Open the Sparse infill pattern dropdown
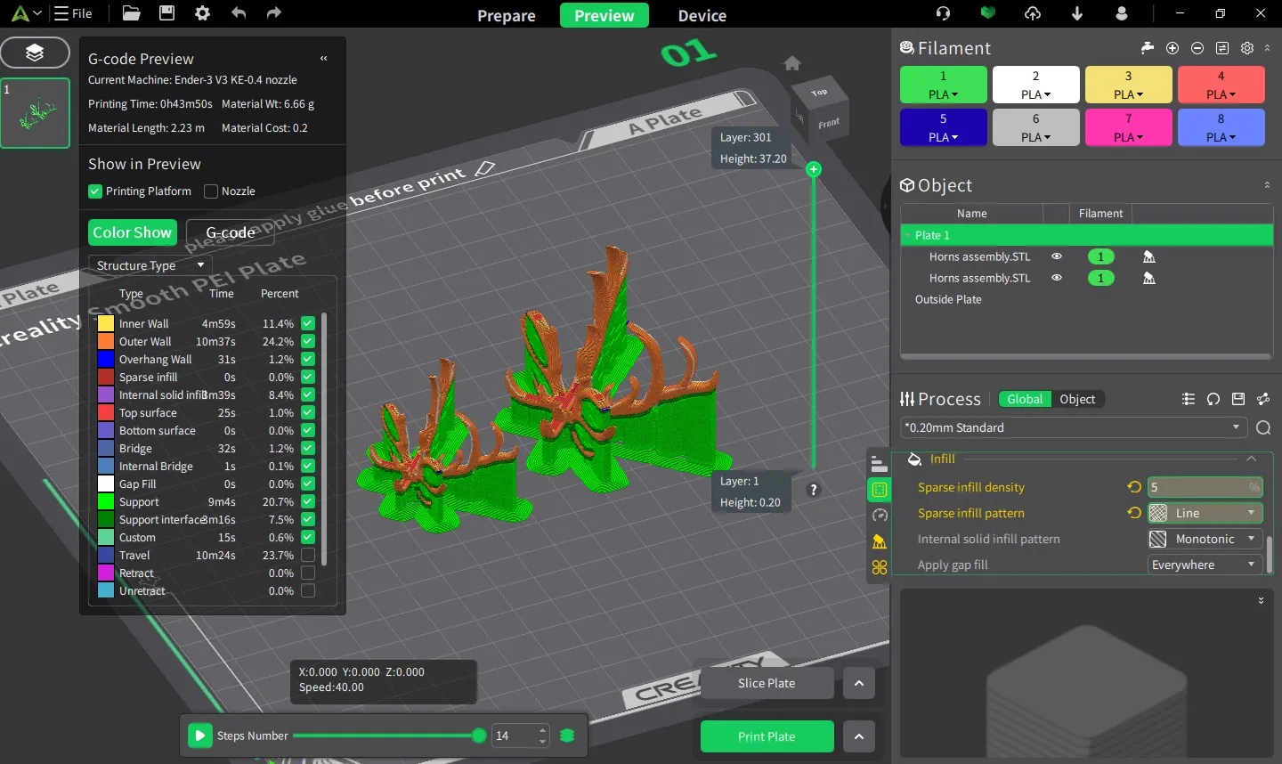 (x=1205, y=513)
